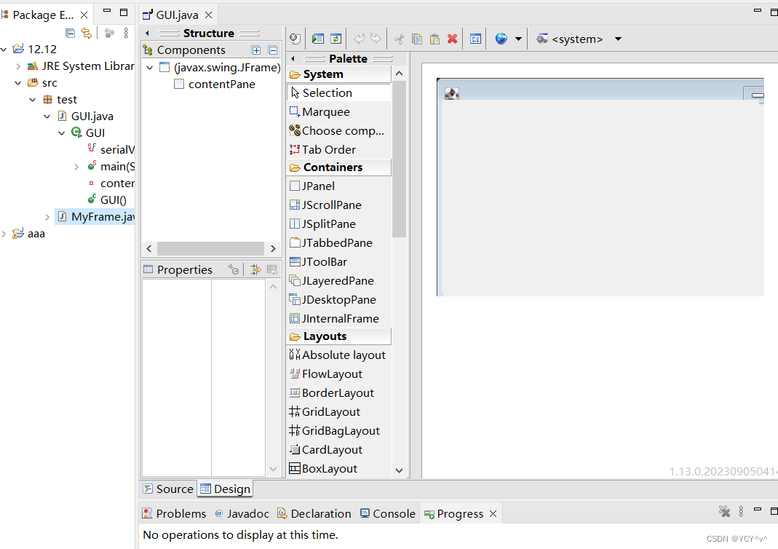
Task: Collapse the src folder node
Action: (x=18, y=83)
